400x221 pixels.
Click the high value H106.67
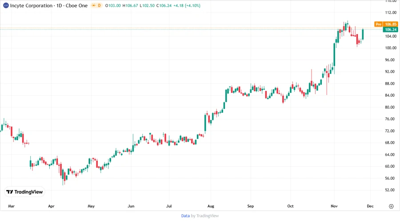tap(130, 5)
